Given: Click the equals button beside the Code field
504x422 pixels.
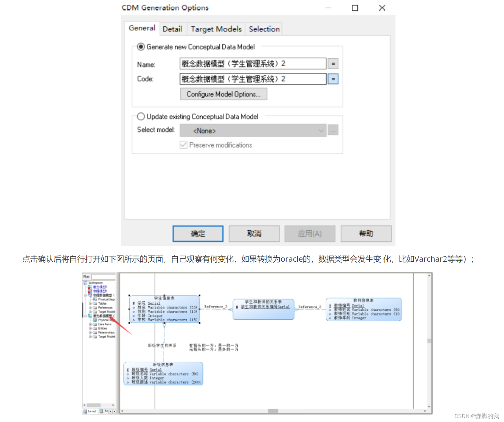Looking at the screenshot, I should pos(333,79).
